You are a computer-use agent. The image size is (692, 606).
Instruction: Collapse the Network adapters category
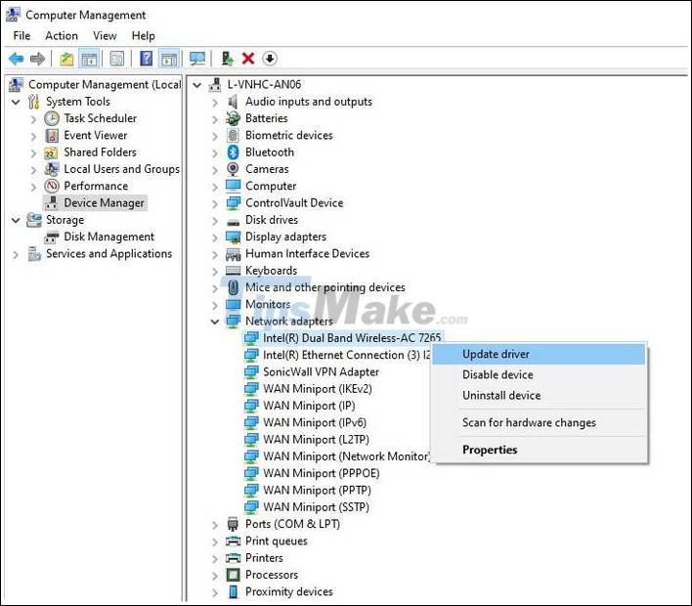coord(215,322)
